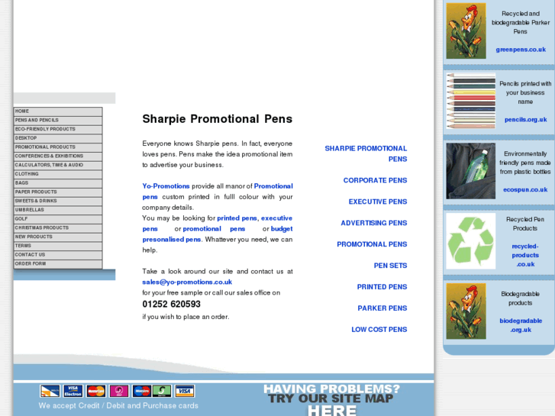Click the inline 'printed pens' link
Screen dimensions: 555x416
coord(237,218)
